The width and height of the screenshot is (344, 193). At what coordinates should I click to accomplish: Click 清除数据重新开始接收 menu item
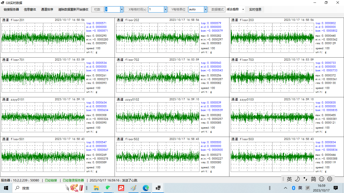[73, 10]
